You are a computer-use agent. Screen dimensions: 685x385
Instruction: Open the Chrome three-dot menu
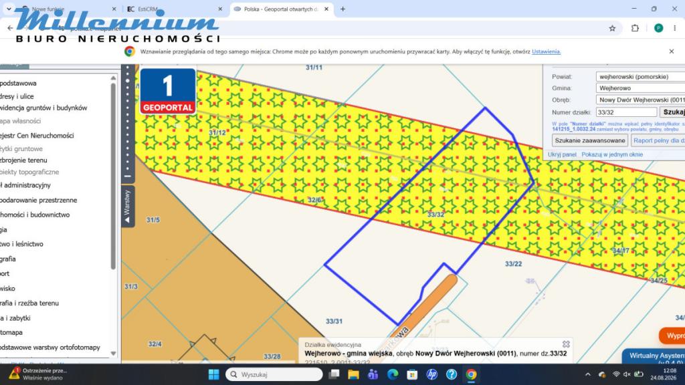675,28
